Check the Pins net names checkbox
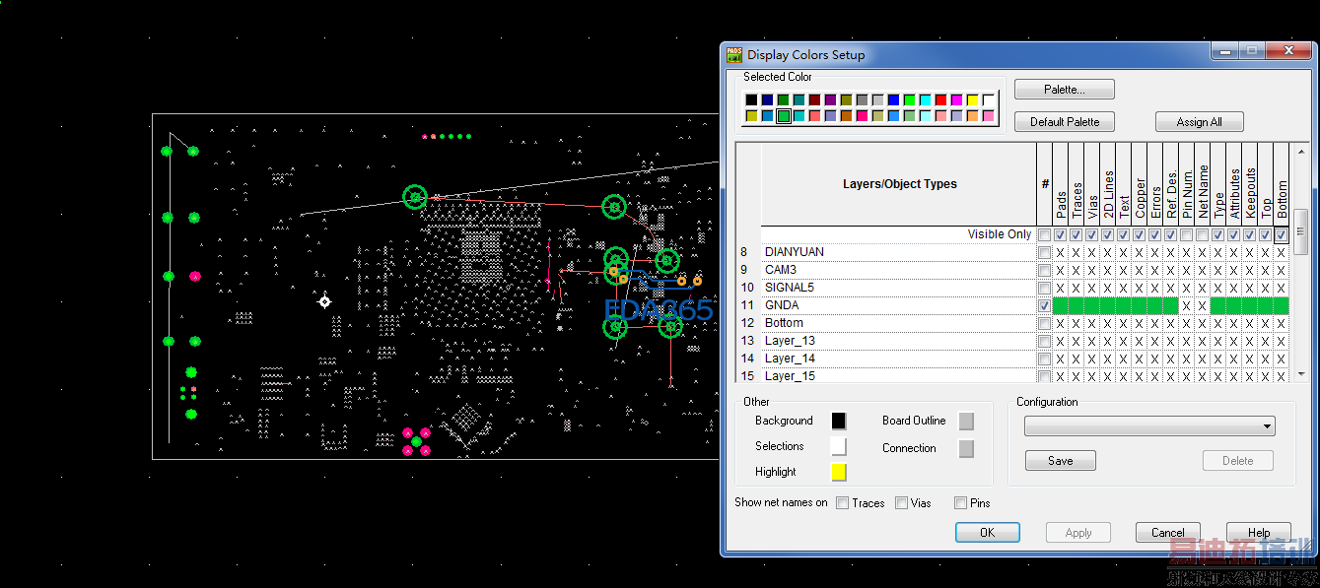 tap(960, 503)
